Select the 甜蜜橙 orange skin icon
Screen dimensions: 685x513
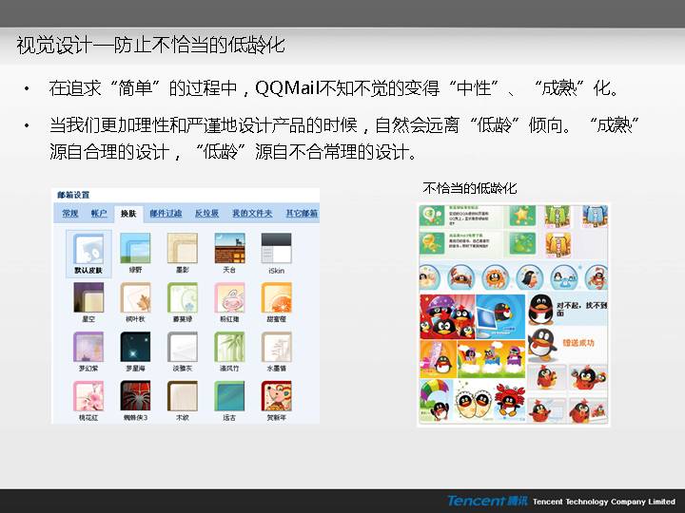pos(275,298)
